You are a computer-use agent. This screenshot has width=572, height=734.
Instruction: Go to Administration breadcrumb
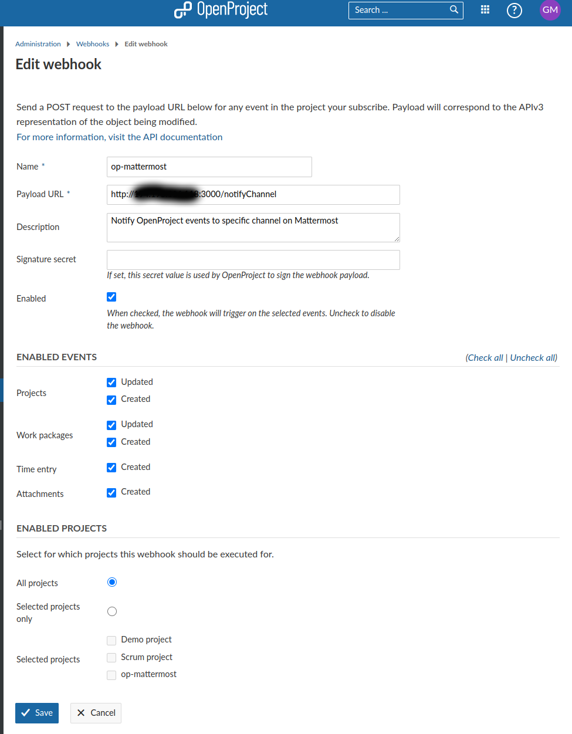click(x=38, y=44)
